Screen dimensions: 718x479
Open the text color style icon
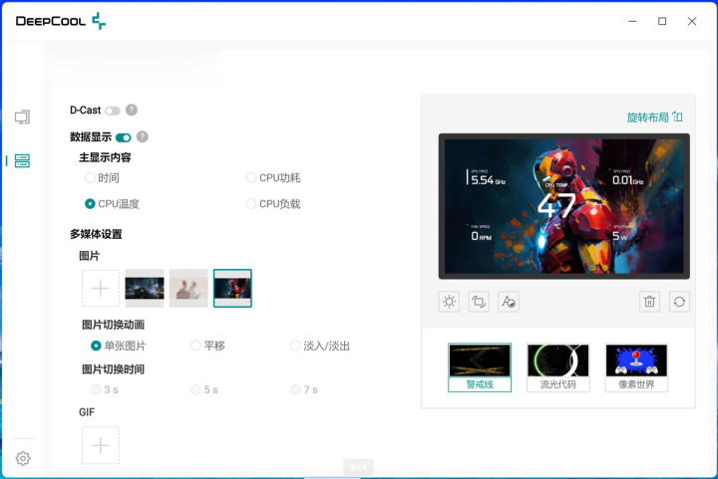pos(509,302)
